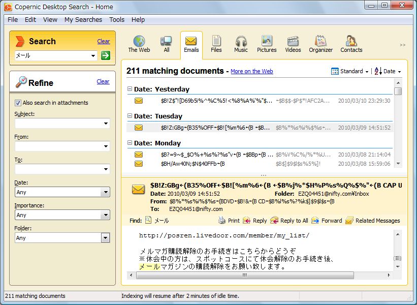This screenshot has width=417, height=305.
Task: Open the Contacts search category
Action: 351,44
